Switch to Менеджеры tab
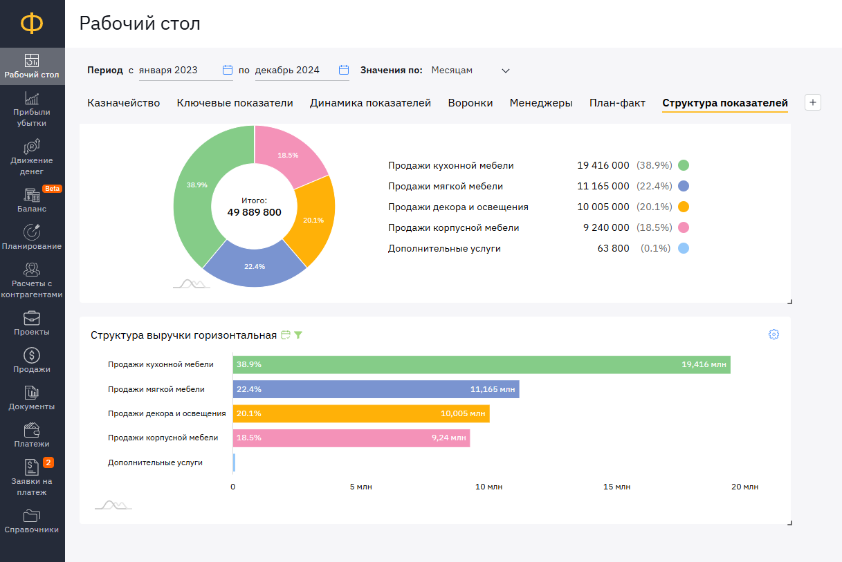Viewport: 842px width, 562px height. [541, 103]
